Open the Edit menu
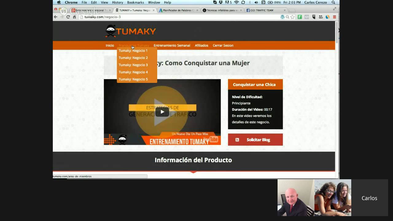393x221 pixels. point(94,2)
